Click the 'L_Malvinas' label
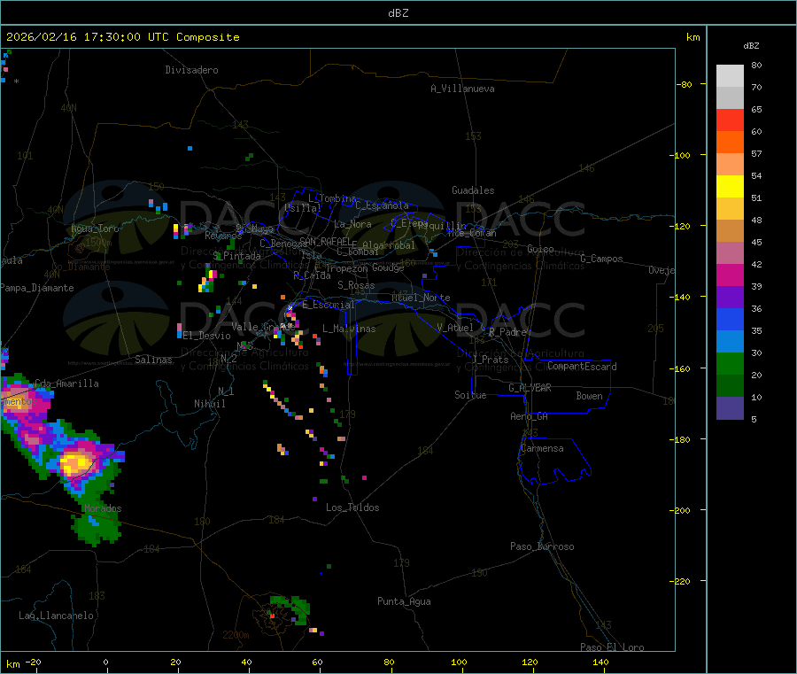Image resolution: width=797 pixels, height=674 pixels. tap(349, 329)
